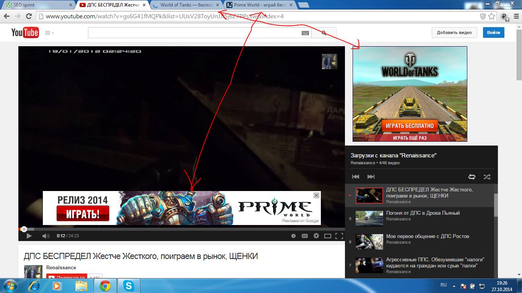The height and width of the screenshot is (293, 522).
Task: Click the search magnifier button
Action: tap(324, 33)
